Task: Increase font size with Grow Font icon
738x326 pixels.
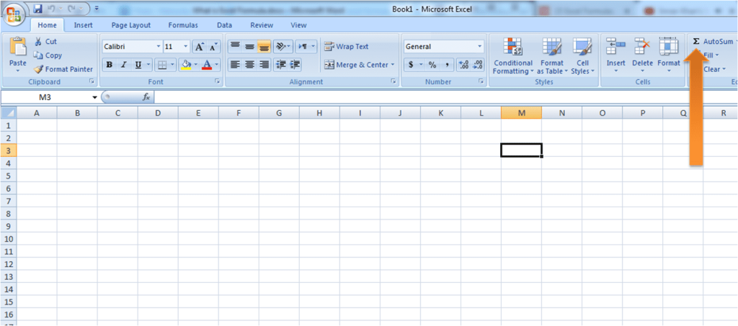Action: coord(200,47)
